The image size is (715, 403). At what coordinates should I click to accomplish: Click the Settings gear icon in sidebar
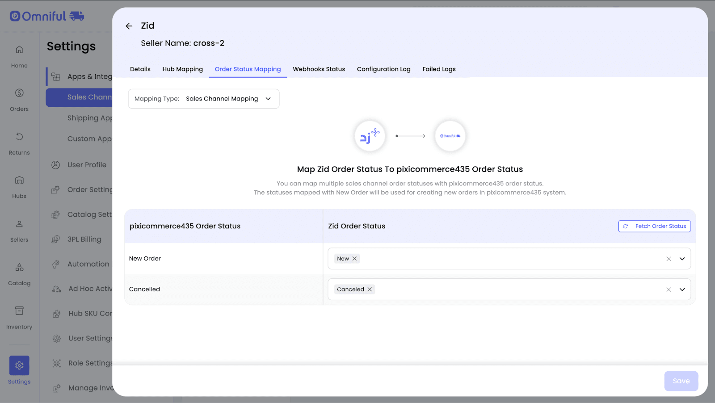click(19, 365)
